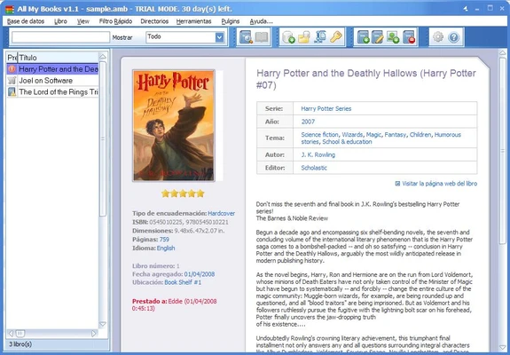Click the open book view icon

pos(261,37)
